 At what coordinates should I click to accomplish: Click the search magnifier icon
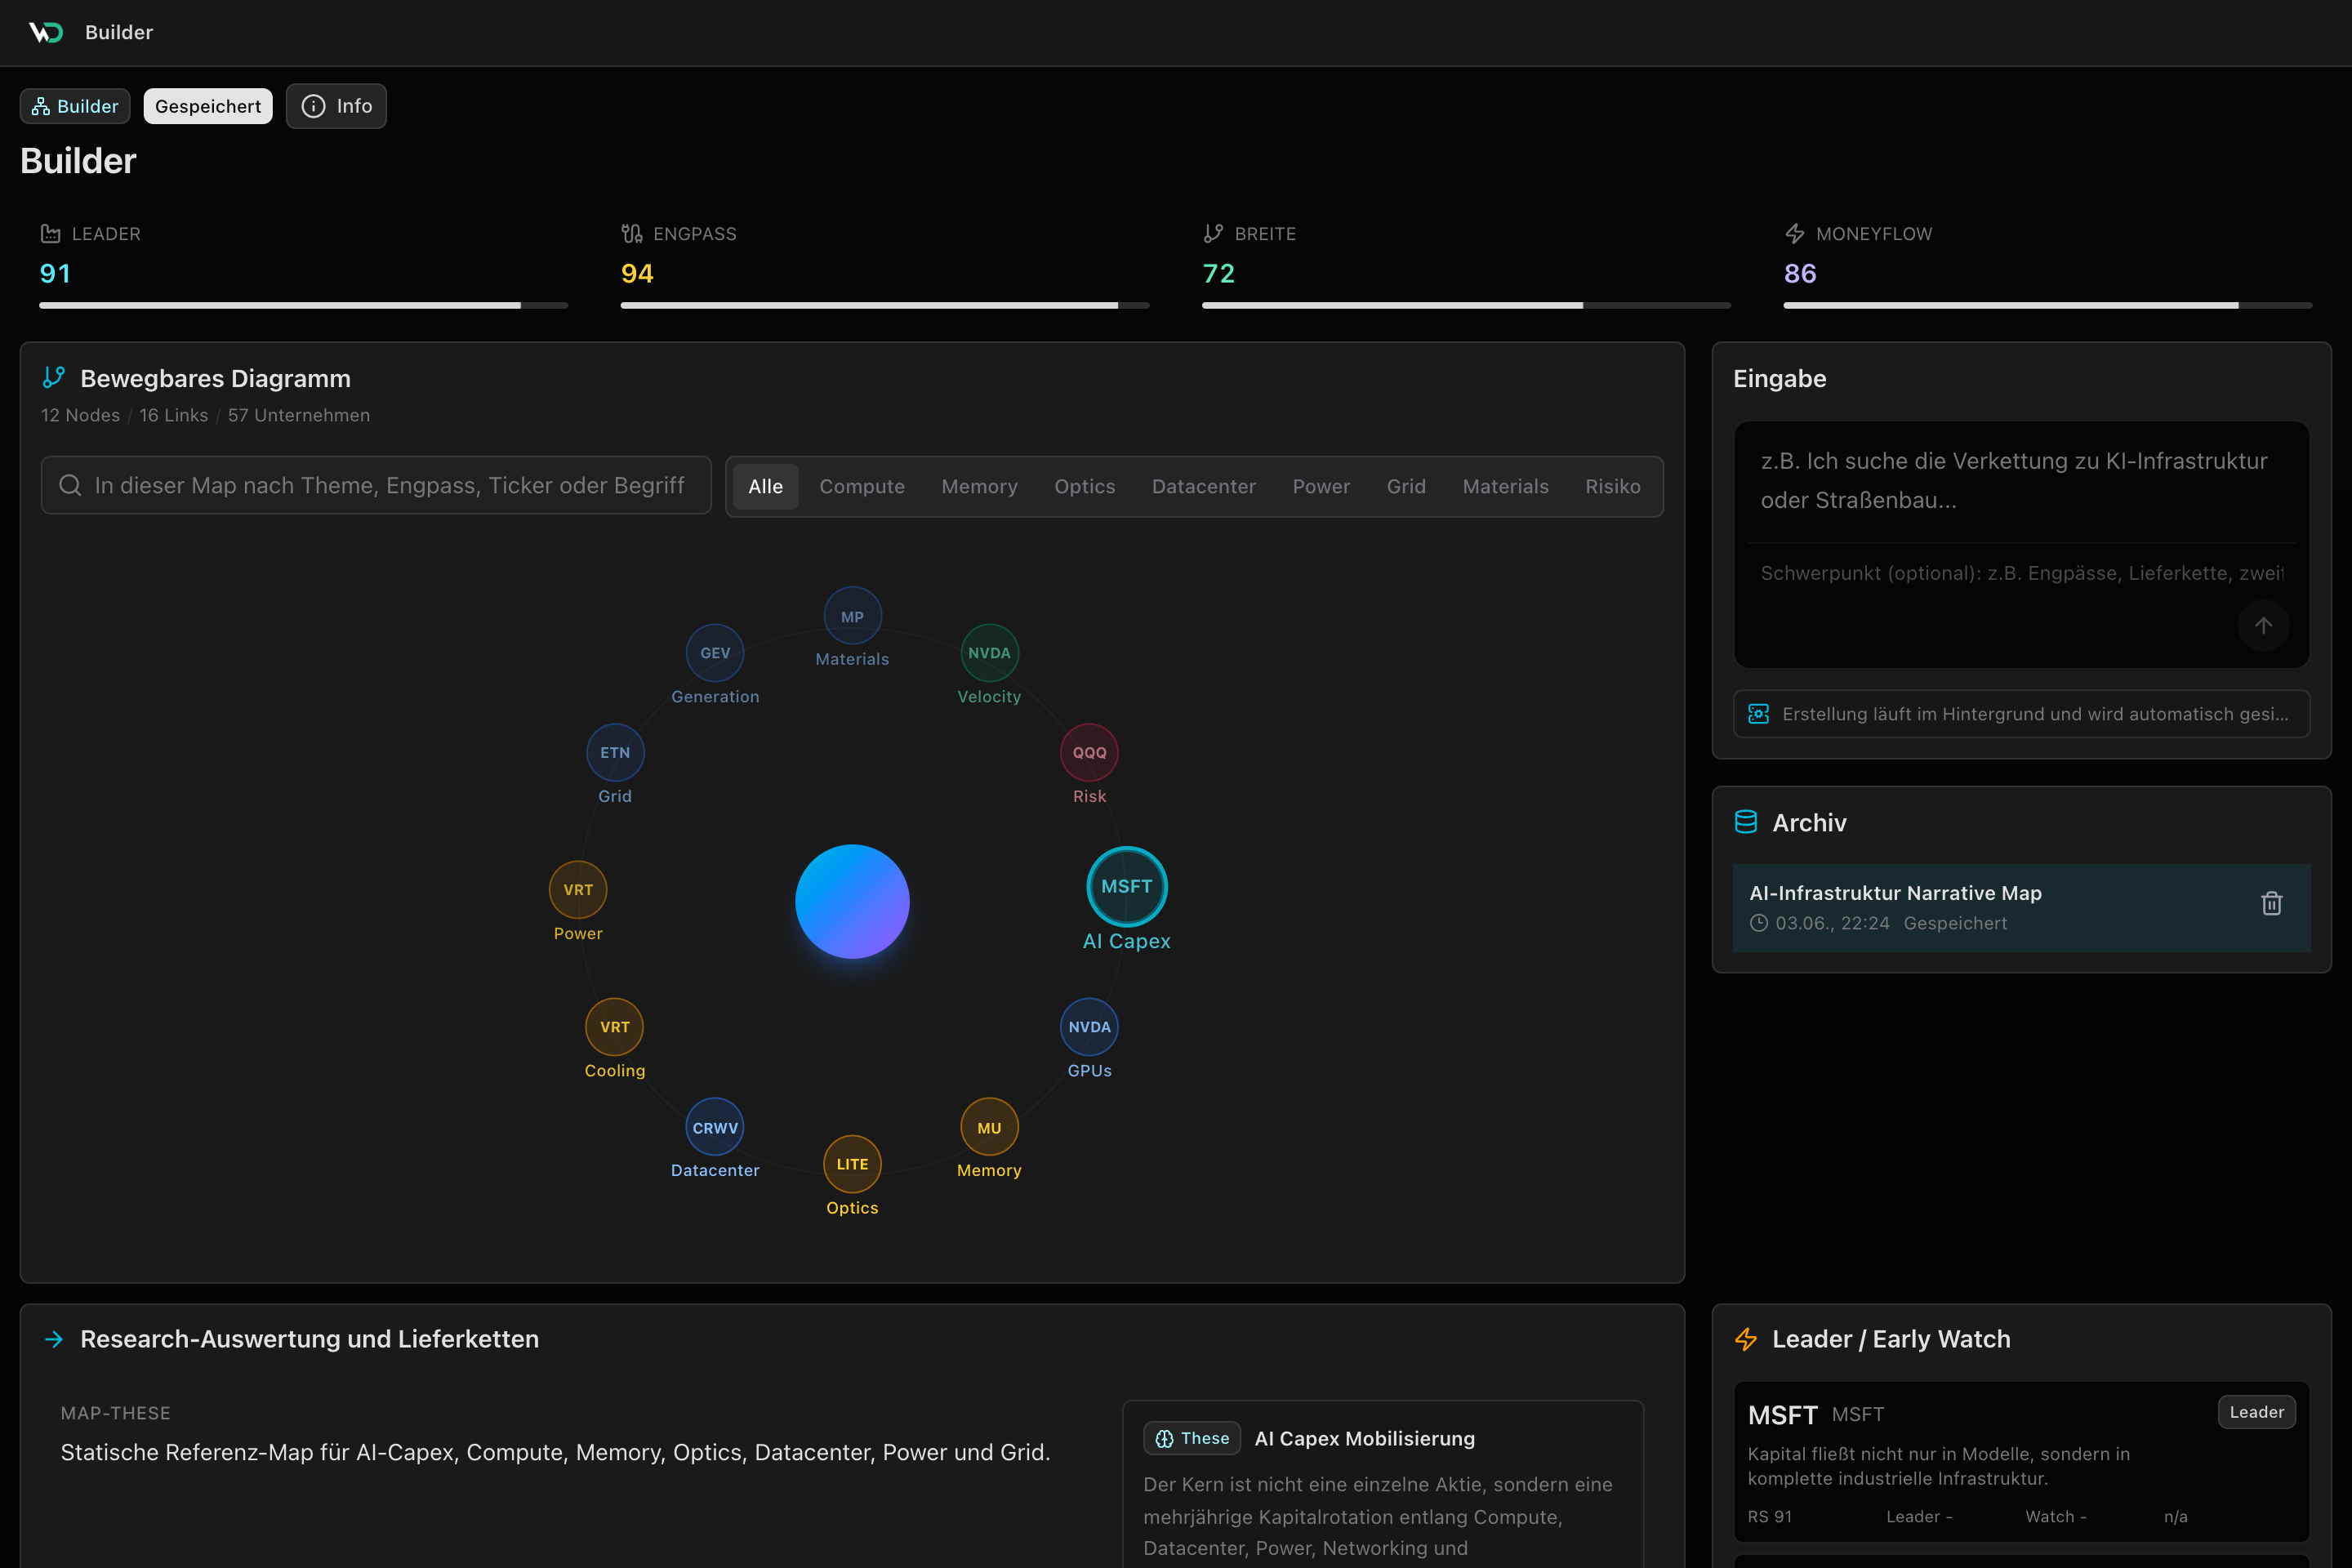tap(70, 486)
